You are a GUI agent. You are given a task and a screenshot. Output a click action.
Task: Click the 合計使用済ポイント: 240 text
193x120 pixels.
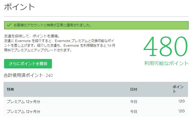click(x=28, y=75)
